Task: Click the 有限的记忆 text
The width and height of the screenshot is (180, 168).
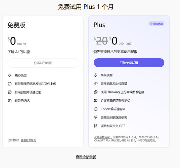Action: [x=22, y=101]
